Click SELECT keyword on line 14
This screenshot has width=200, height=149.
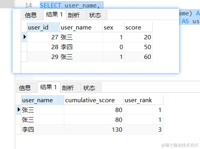50,6
